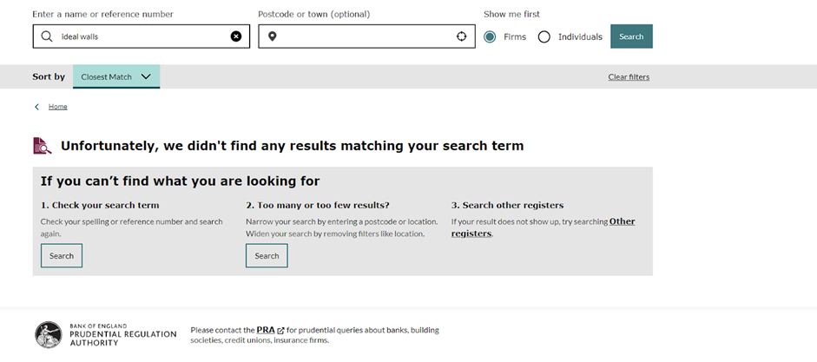Clear the search term with the X icon
Image resolution: width=817 pixels, height=362 pixels.
pos(236,36)
